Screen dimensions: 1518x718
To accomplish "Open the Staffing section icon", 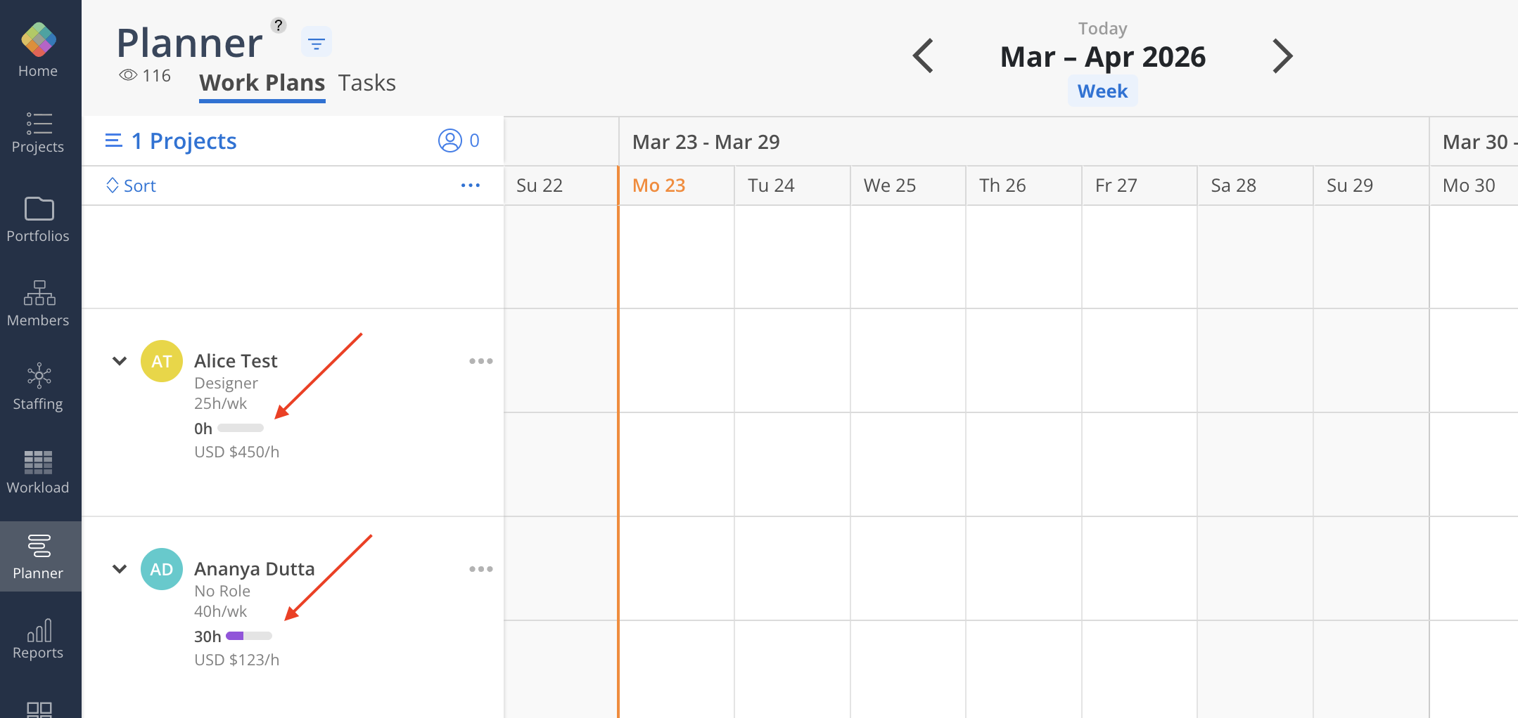I will pos(39,376).
